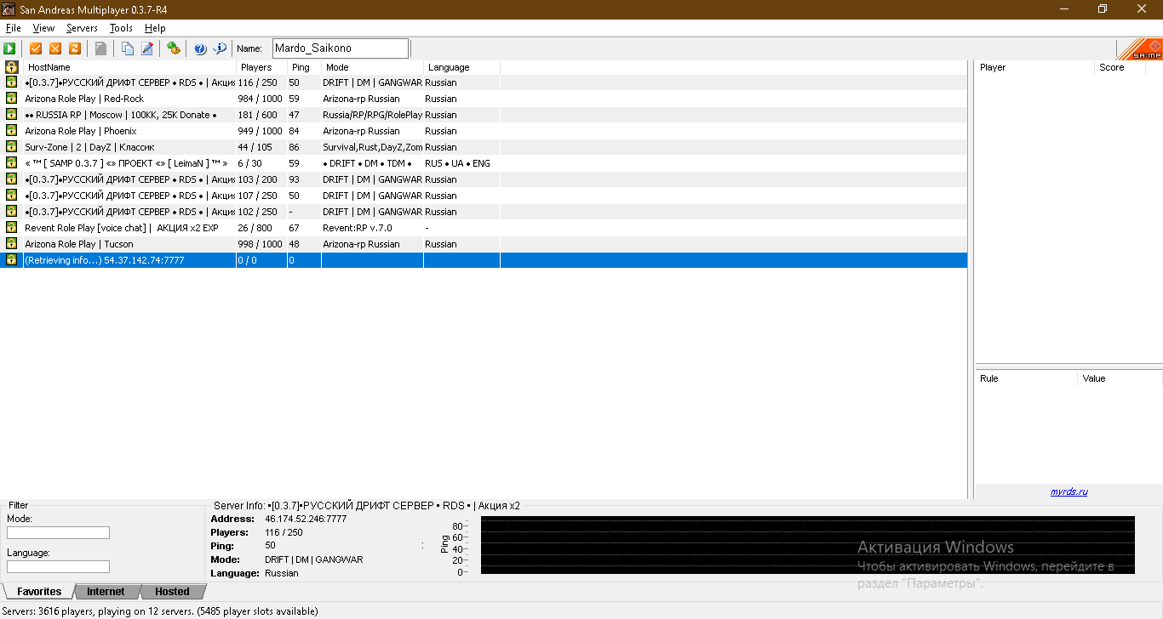This screenshot has height=619, width=1163.
Task: Click the Value column header
Action: (1120, 378)
